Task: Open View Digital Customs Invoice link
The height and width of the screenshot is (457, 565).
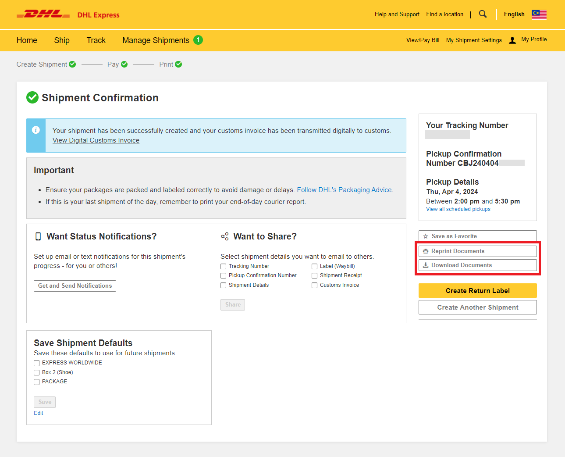Action: coord(96,140)
